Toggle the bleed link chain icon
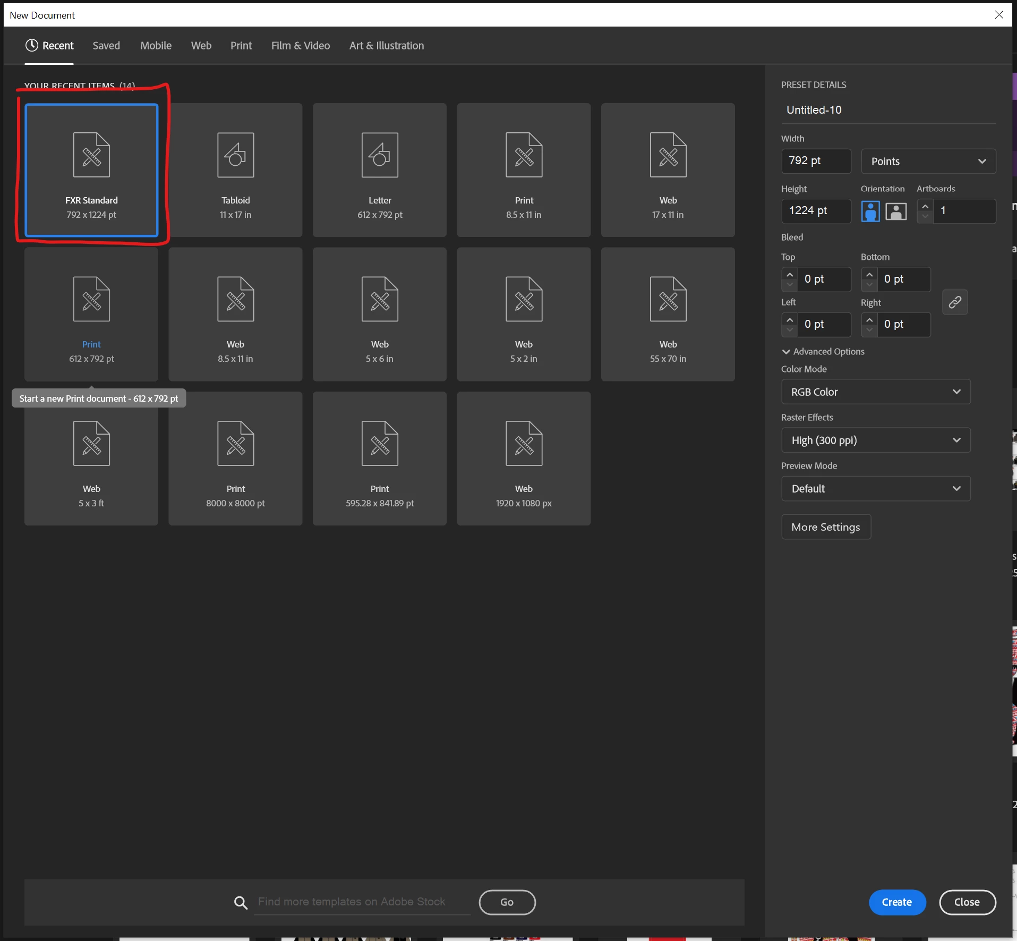The image size is (1017, 941). pyautogui.click(x=955, y=302)
